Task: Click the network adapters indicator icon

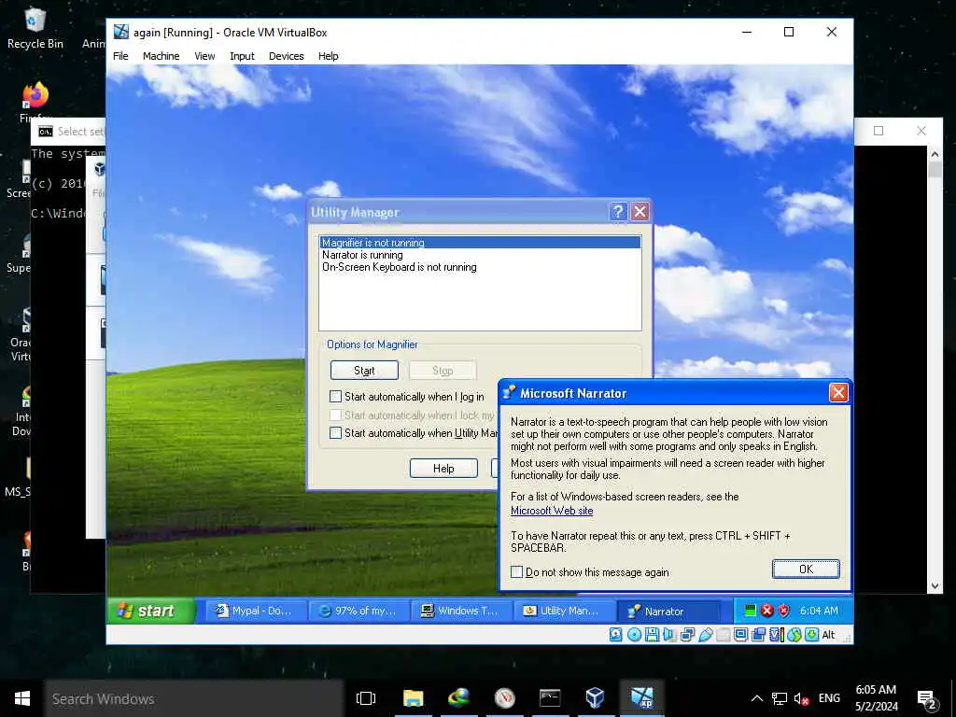Action: click(687, 635)
